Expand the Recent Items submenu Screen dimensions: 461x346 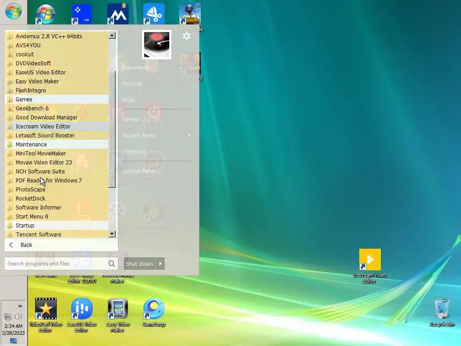pos(156,135)
